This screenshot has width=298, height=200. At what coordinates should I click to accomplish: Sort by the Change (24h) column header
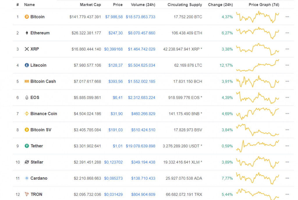(x=220, y=5)
